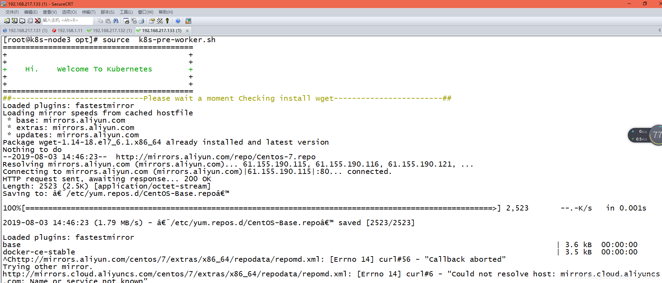Click the 'docker-ce-stable' repo line
The width and height of the screenshot is (662, 283).
tap(39, 252)
